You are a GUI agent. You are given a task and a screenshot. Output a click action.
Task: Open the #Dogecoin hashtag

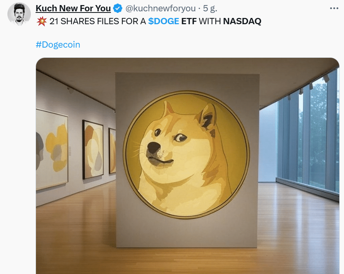(x=58, y=44)
